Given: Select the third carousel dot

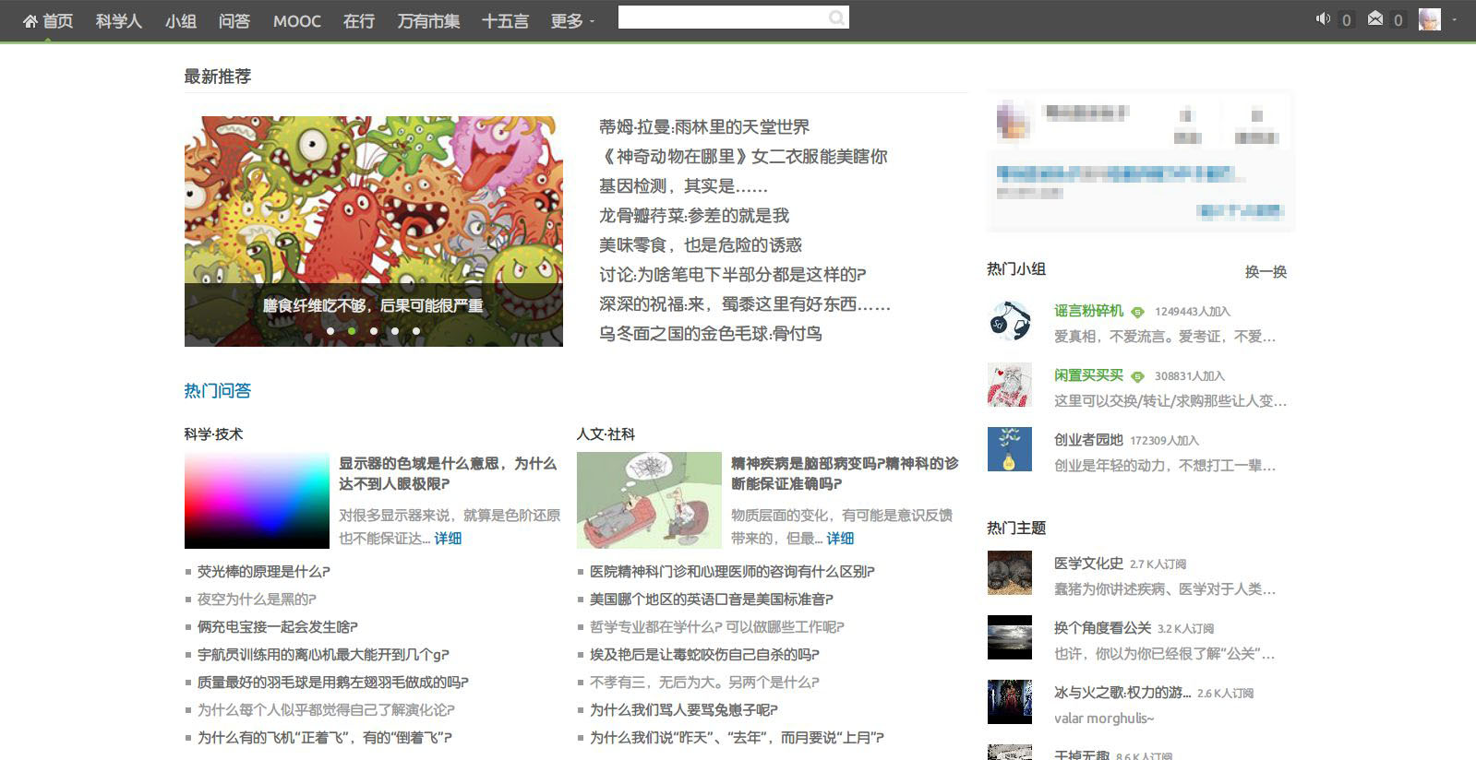Looking at the screenshot, I should click(373, 330).
